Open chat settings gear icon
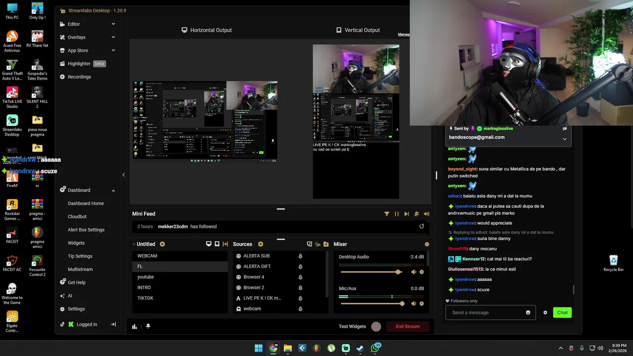633x356 pixels. [x=545, y=312]
